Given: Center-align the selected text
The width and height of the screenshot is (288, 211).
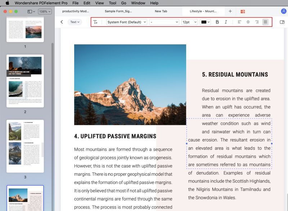Looking at the screenshot, I should pos(247,22).
